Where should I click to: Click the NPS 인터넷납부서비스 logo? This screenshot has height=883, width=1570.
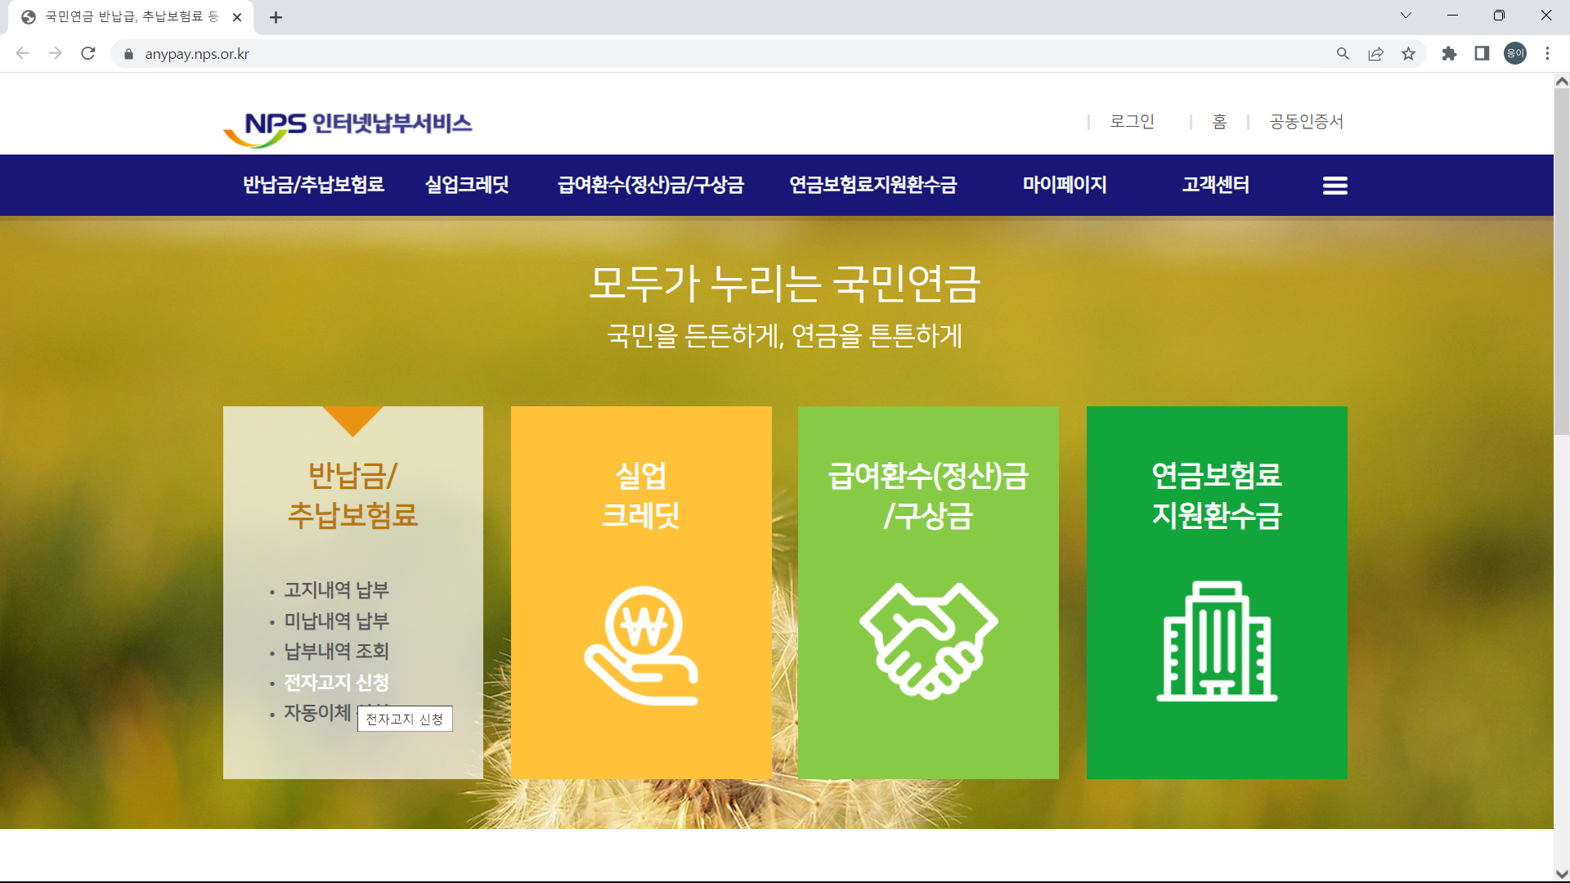[347, 125]
